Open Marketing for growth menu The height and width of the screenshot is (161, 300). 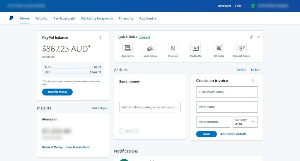[x=97, y=18]
